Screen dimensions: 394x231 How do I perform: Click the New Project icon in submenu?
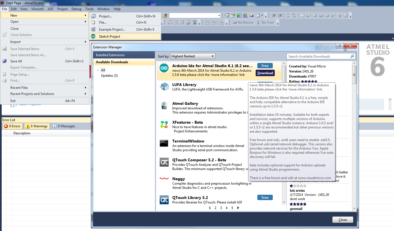click(93, 16)
